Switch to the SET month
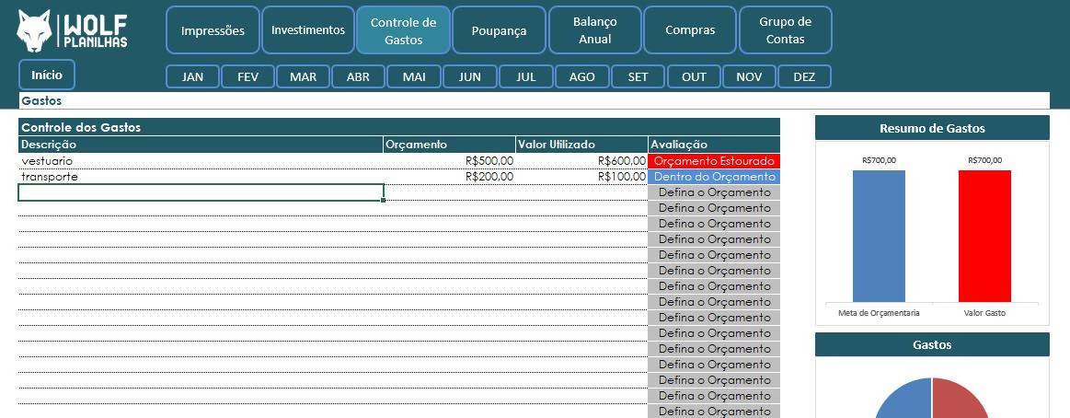Viewport: 1070px width, 418px height. (638, 76)
